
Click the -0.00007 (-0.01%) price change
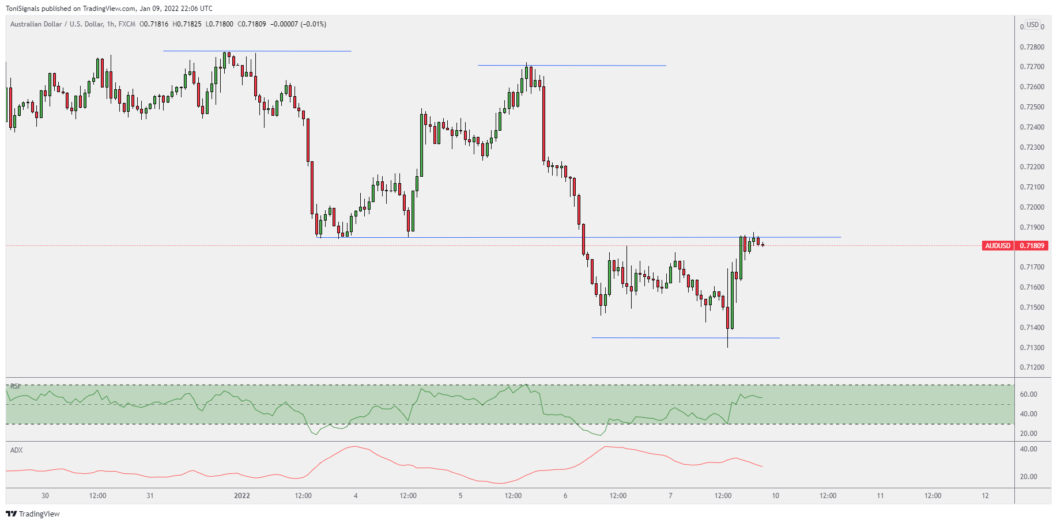299,24
